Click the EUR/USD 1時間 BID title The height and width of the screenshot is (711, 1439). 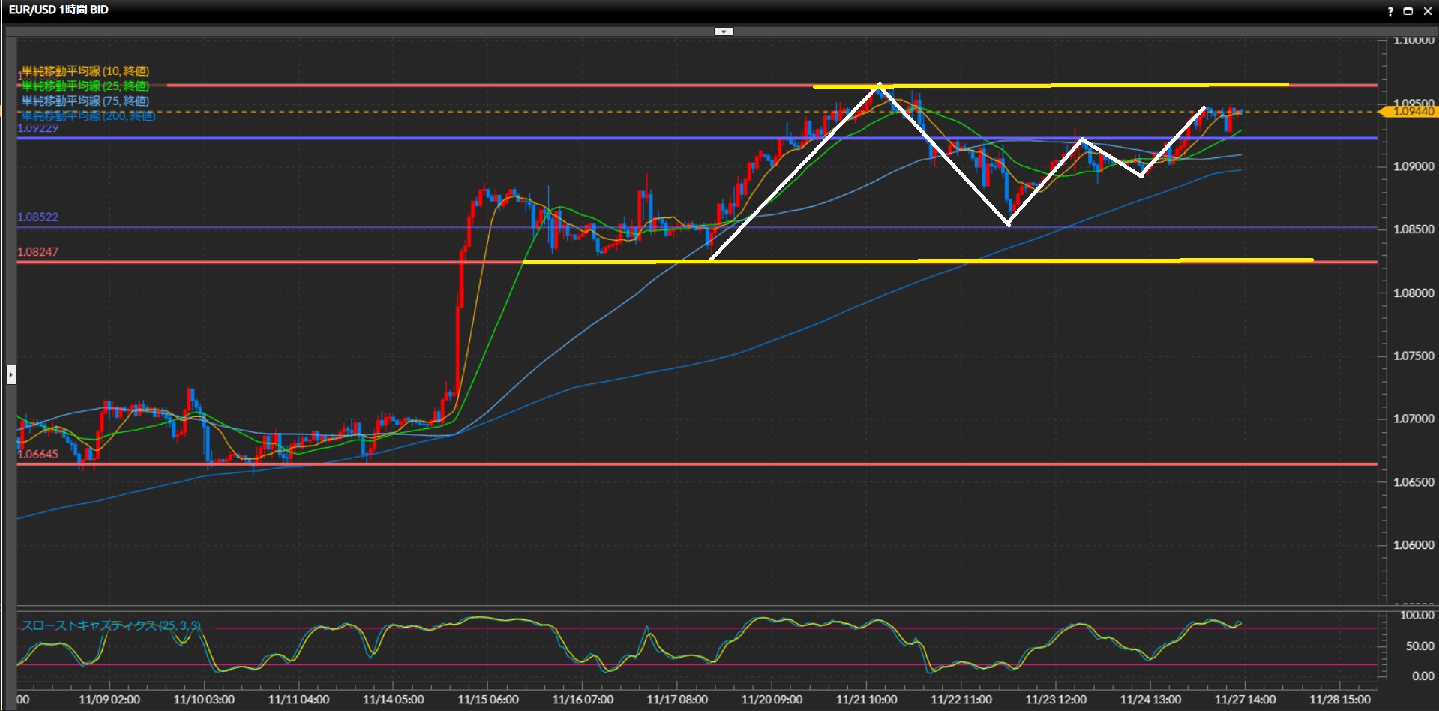58,10
